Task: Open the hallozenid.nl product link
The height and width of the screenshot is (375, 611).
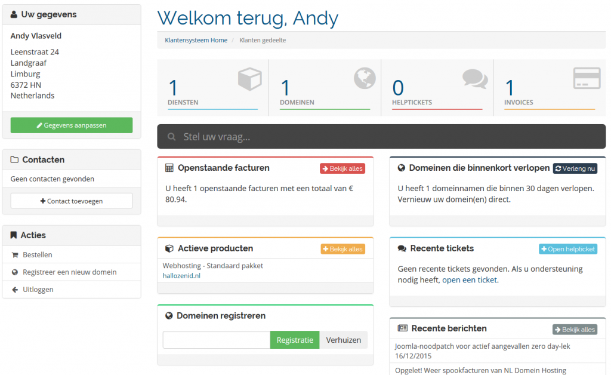Action: [181, 276]
